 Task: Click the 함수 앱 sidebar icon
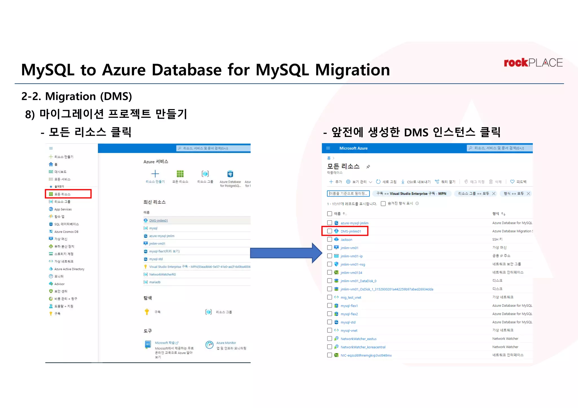click(51, 217)
